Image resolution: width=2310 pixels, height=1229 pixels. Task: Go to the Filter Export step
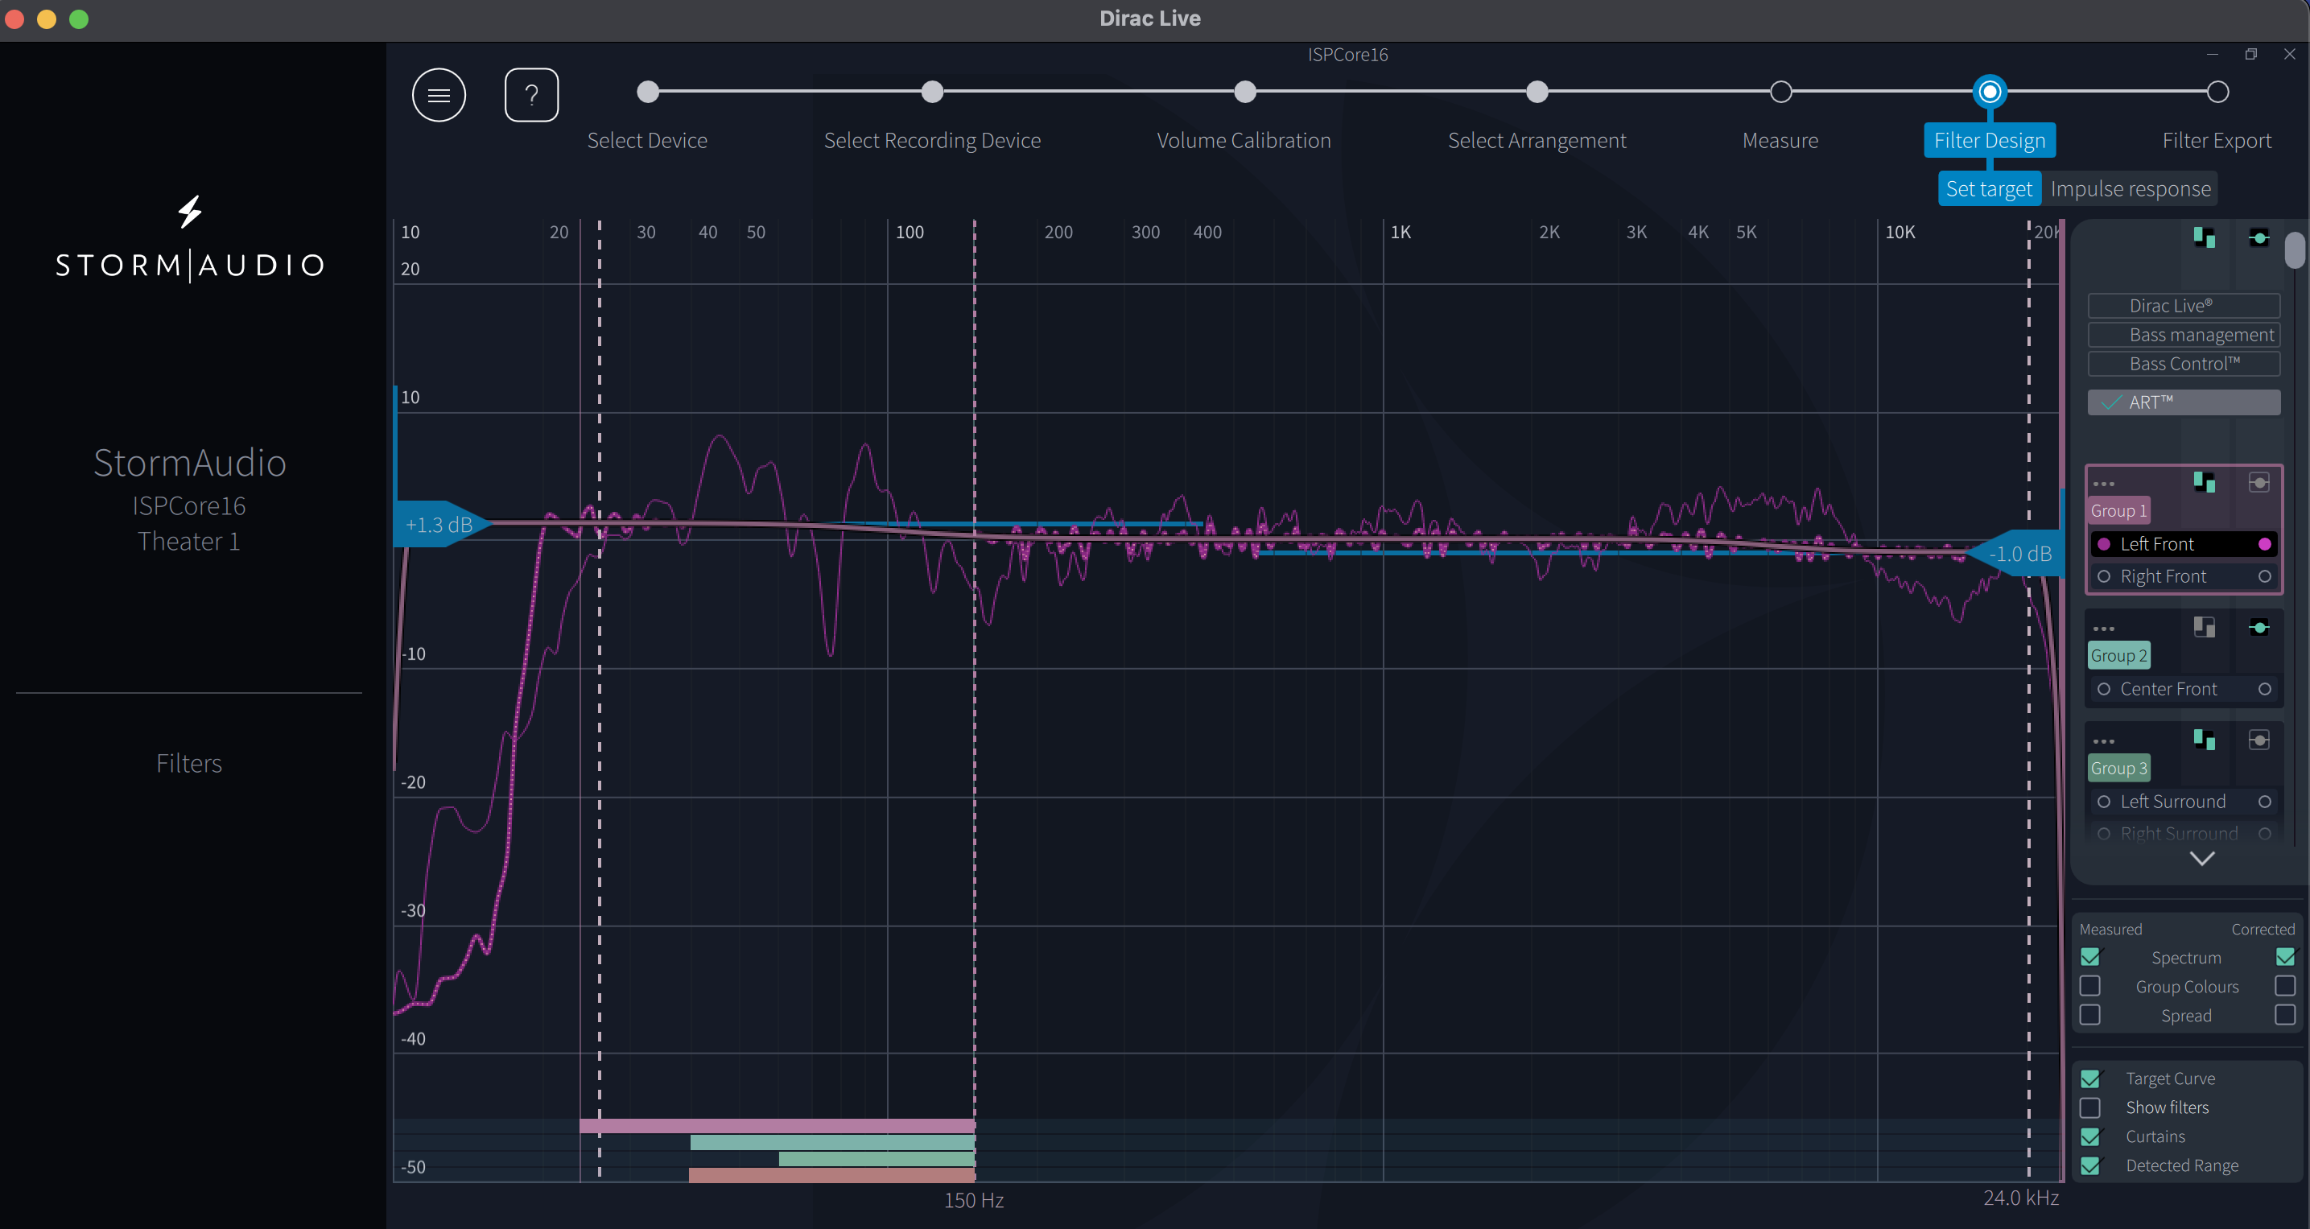[x=2217, y=141]
